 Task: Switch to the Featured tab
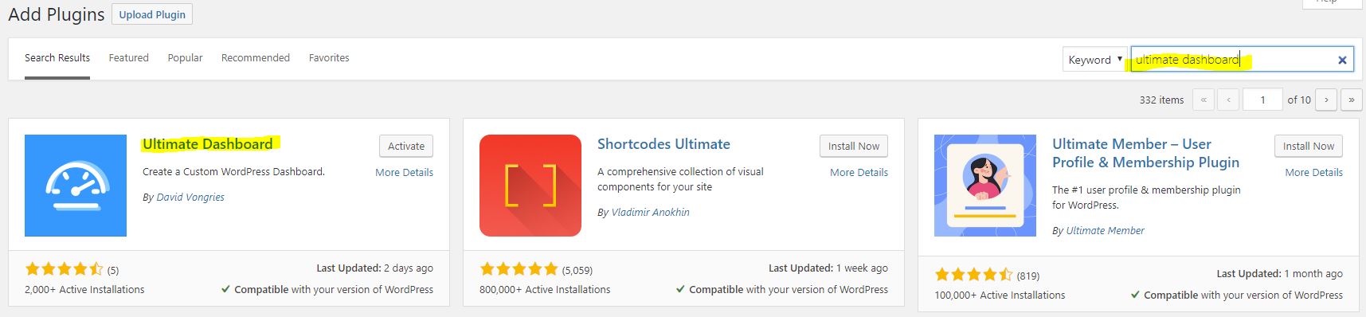click(x=129, y=57)
